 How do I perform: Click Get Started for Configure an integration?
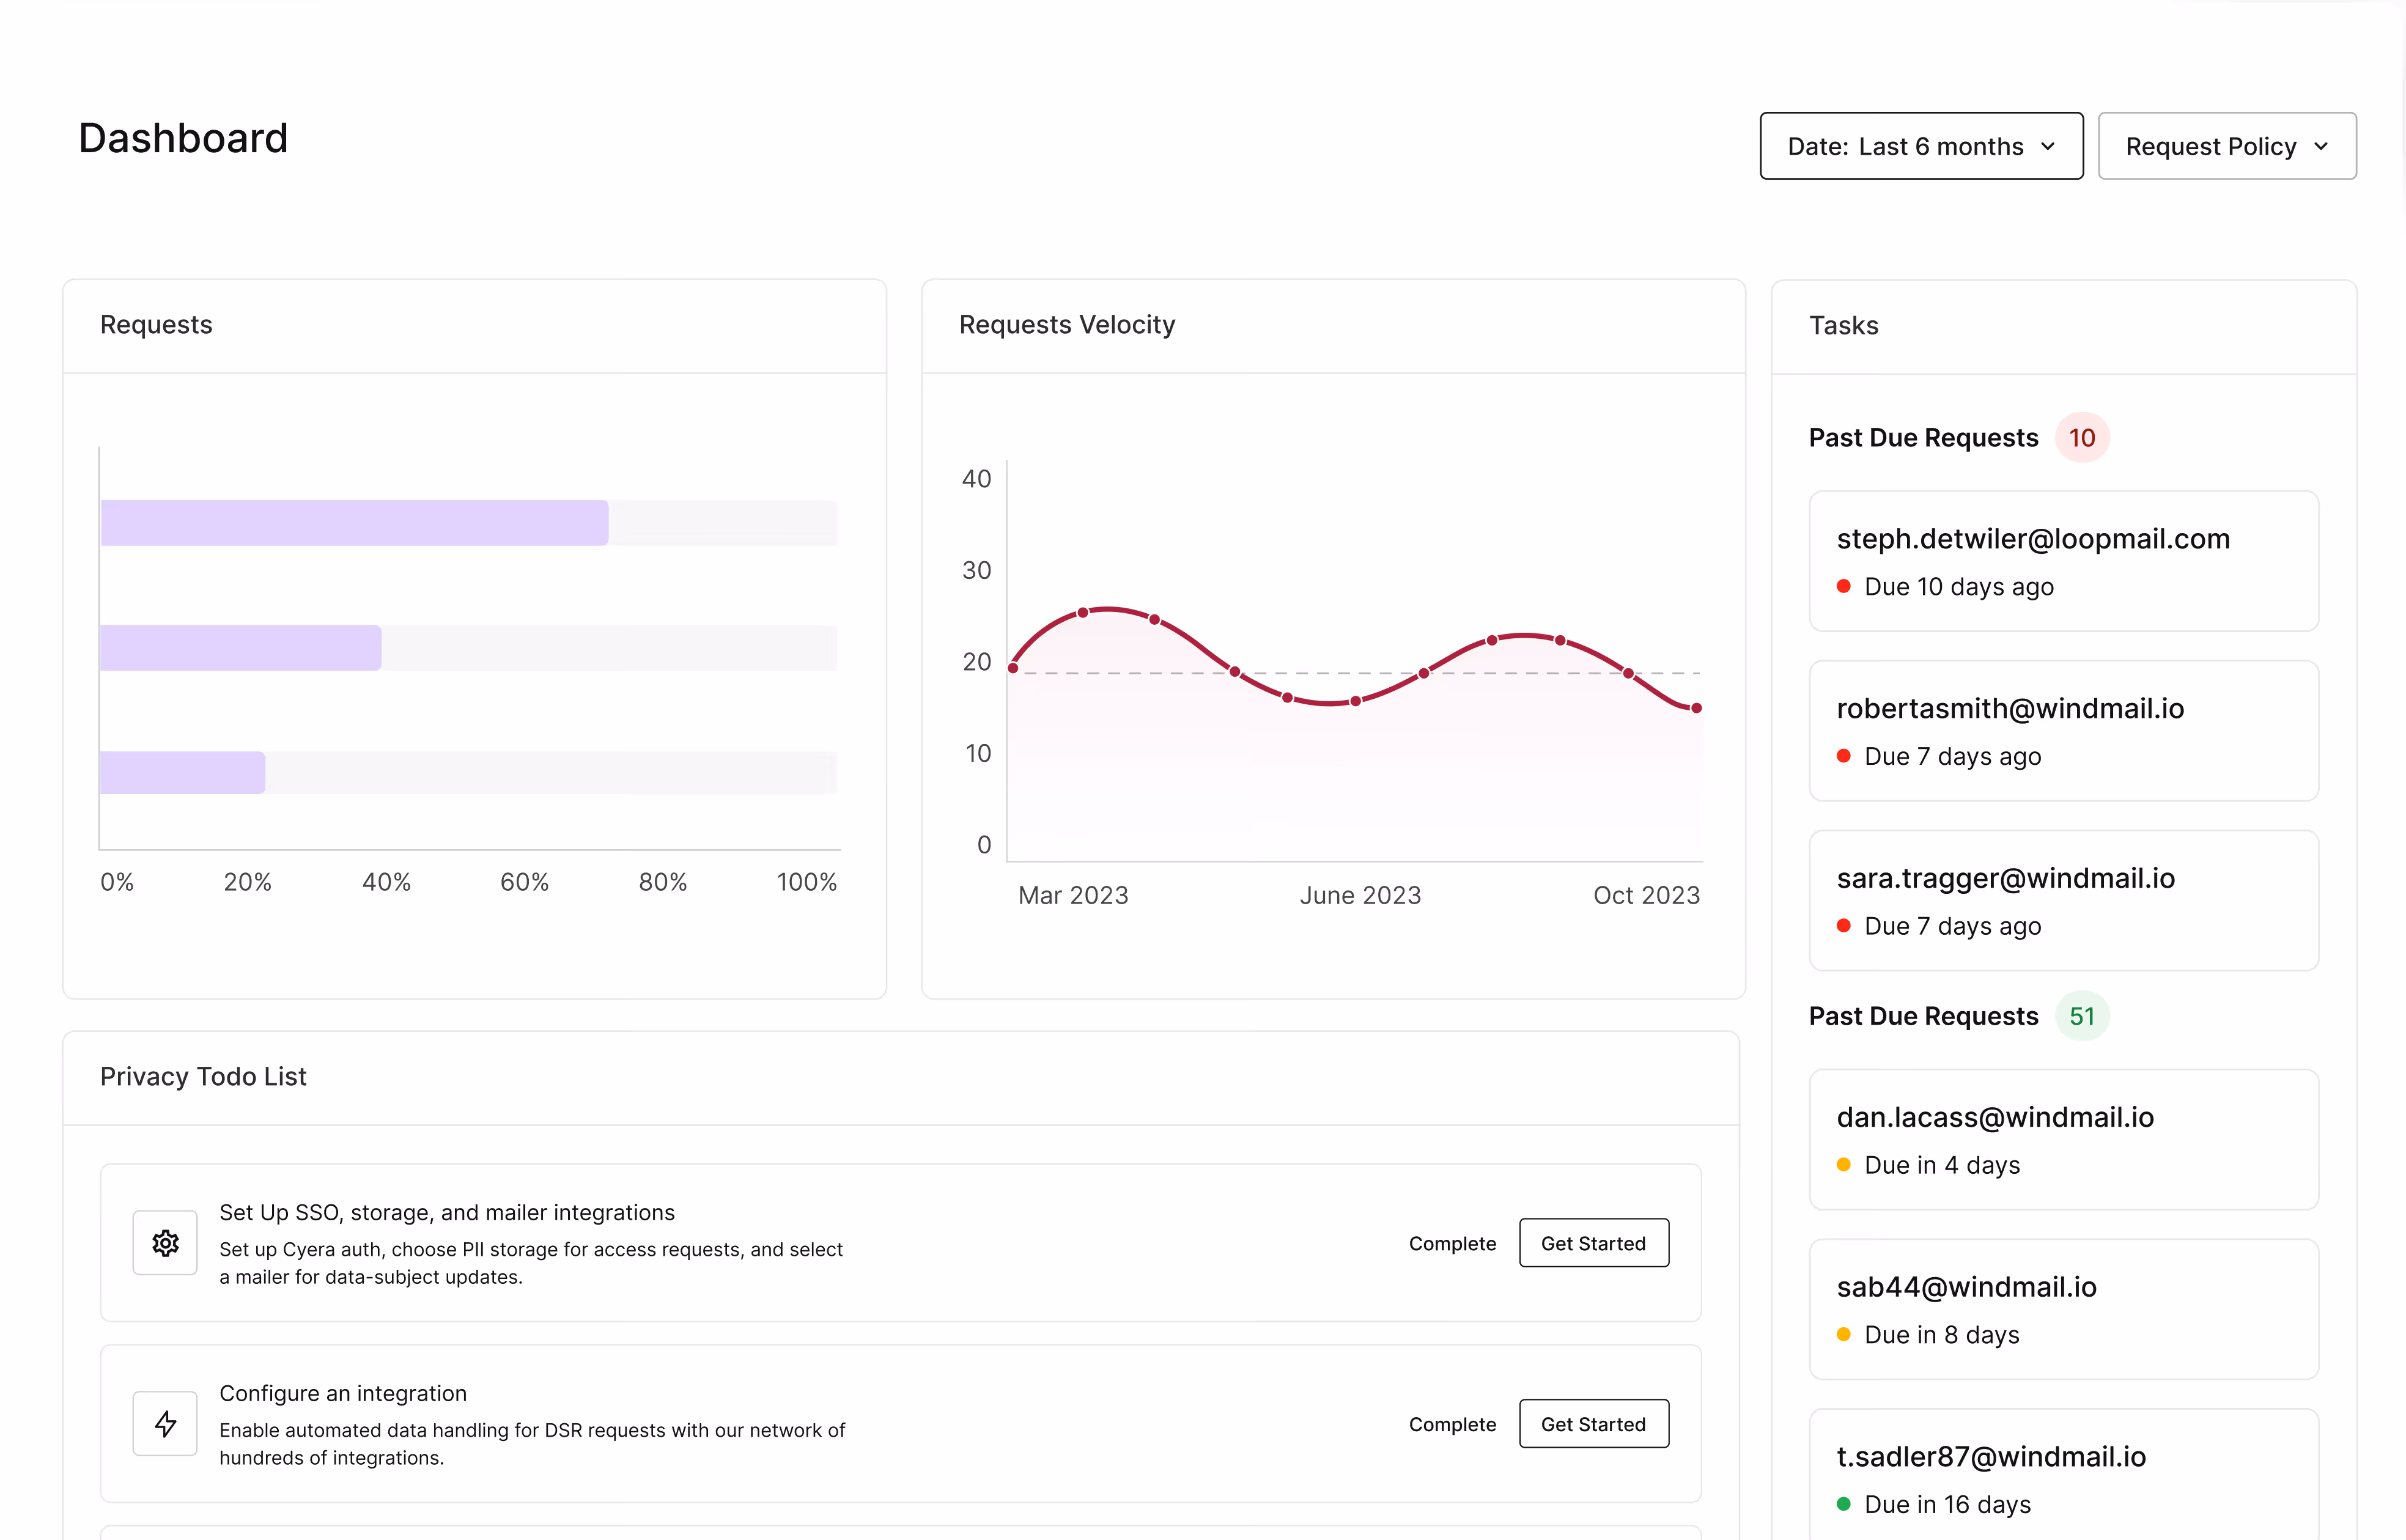point(1592,1424)
